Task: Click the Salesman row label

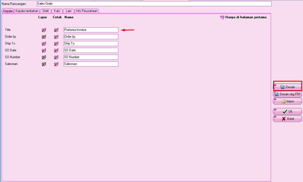Action: point(11,64)
